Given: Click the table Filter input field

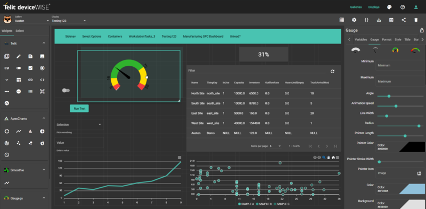Looking at the screenshot, I should [x=257, y=71].
